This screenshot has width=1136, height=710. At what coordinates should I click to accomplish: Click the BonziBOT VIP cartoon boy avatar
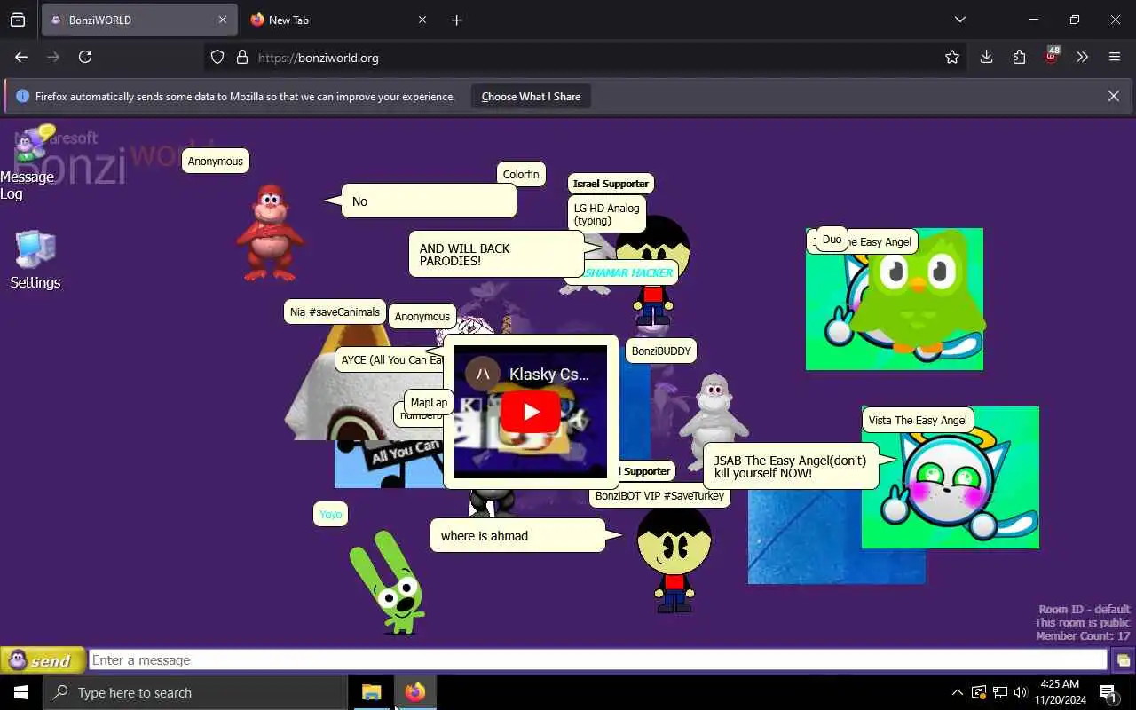point(674,559)
